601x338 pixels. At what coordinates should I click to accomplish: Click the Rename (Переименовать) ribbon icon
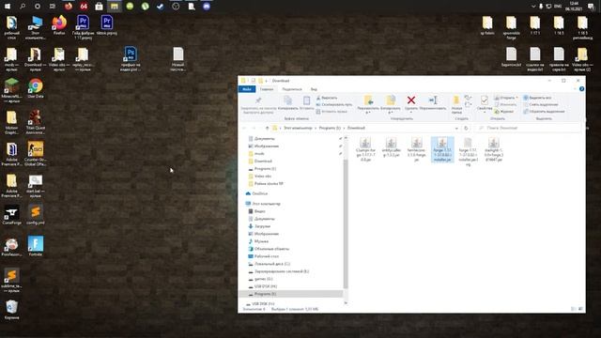coord(433,100)
